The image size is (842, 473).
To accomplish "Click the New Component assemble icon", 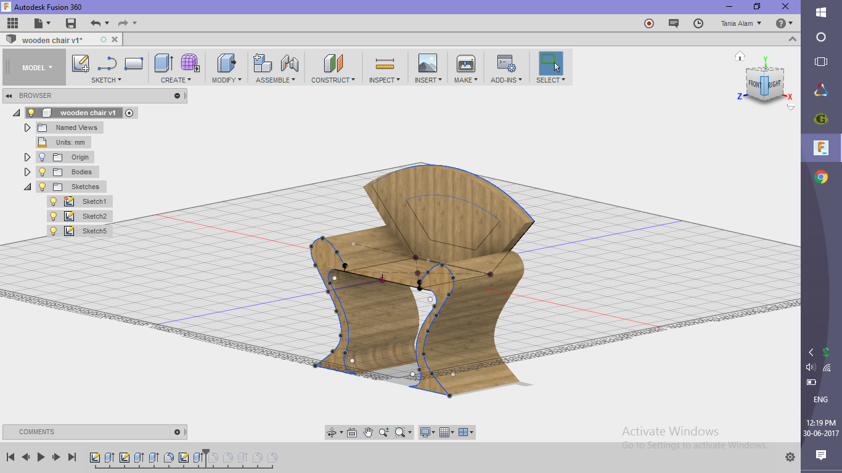I will click(263, 63).
